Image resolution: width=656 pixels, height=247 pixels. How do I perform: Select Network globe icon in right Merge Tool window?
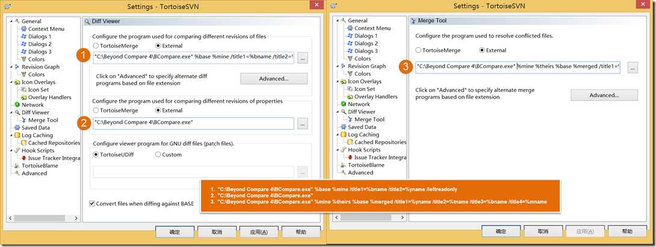(x=344, y=104)
